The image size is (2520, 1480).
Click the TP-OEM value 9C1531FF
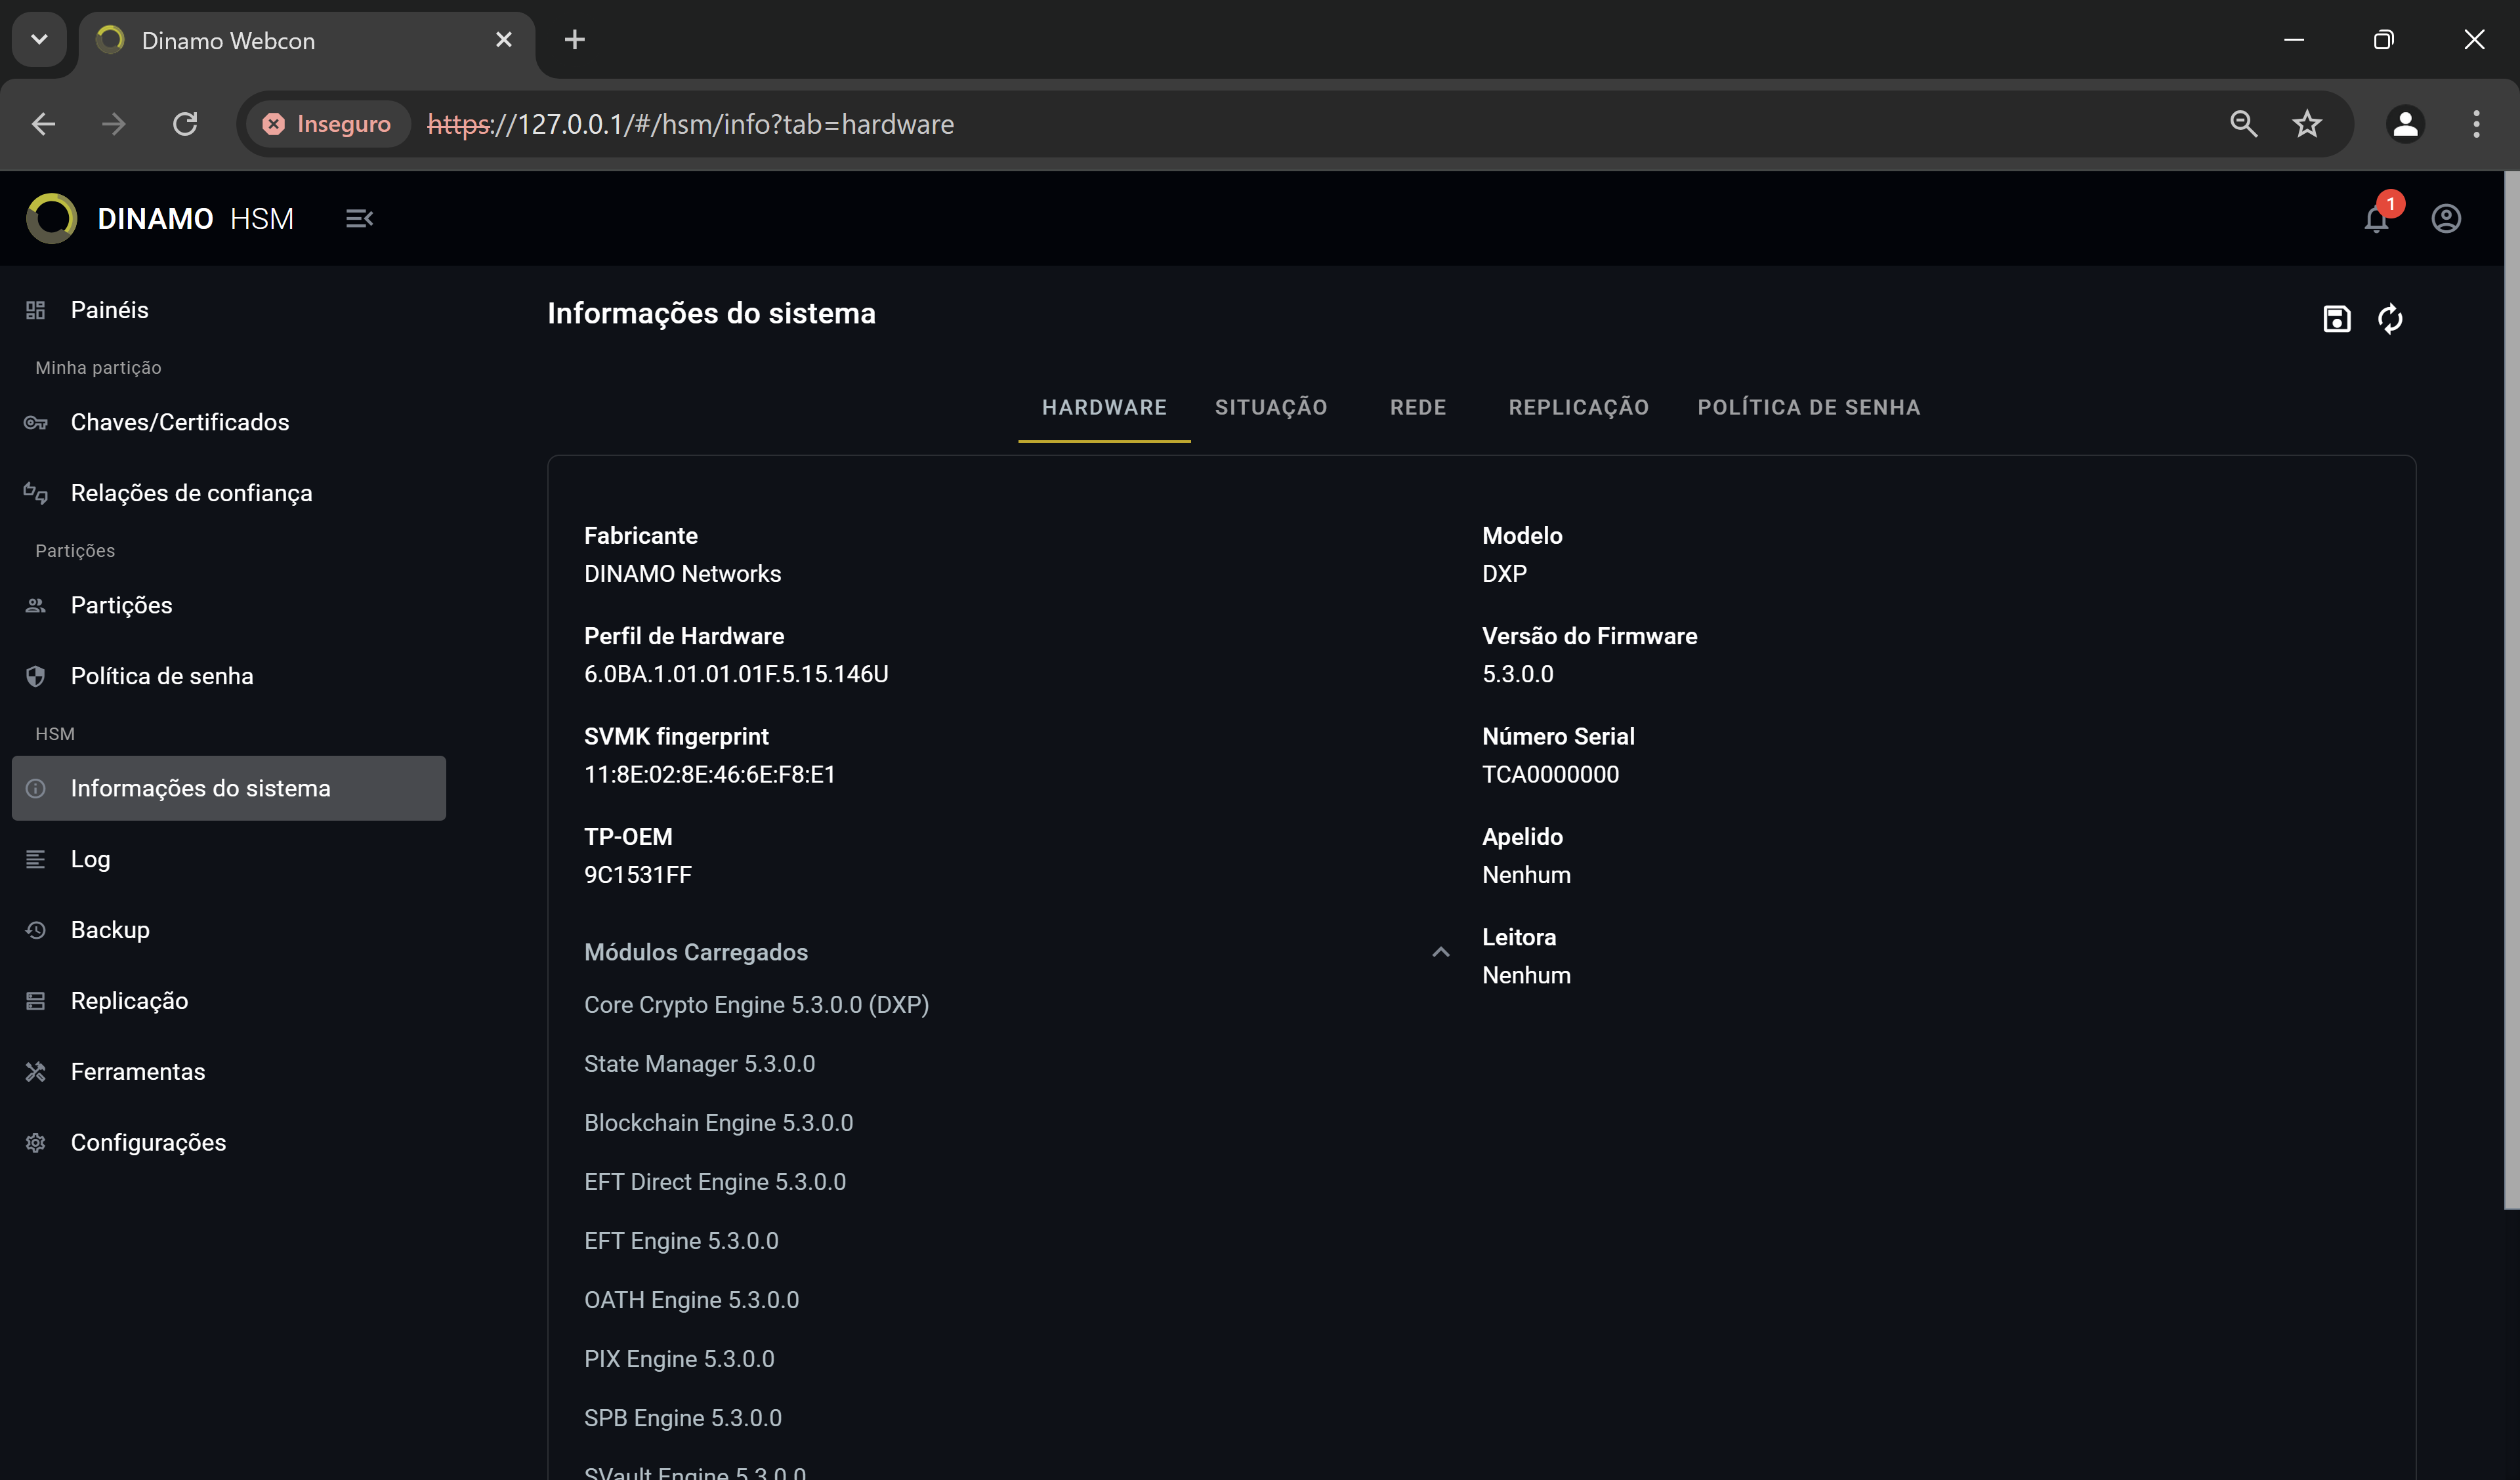[x=638, y=875]
